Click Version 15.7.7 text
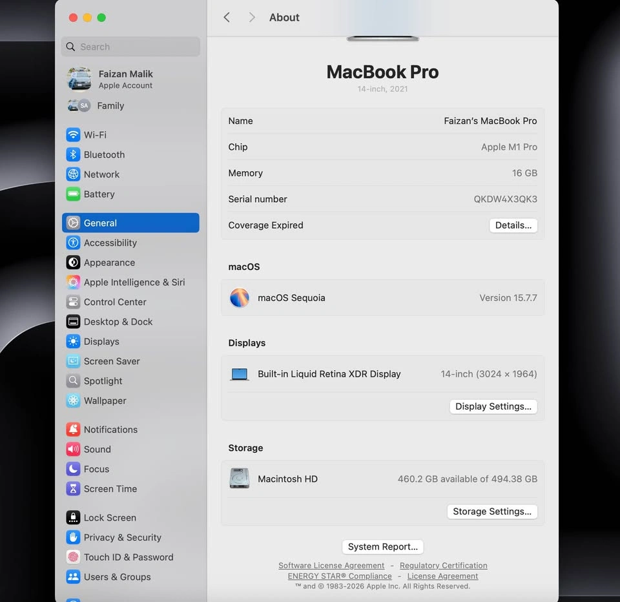This screenshot has width=620, height=602. [508, 298]
